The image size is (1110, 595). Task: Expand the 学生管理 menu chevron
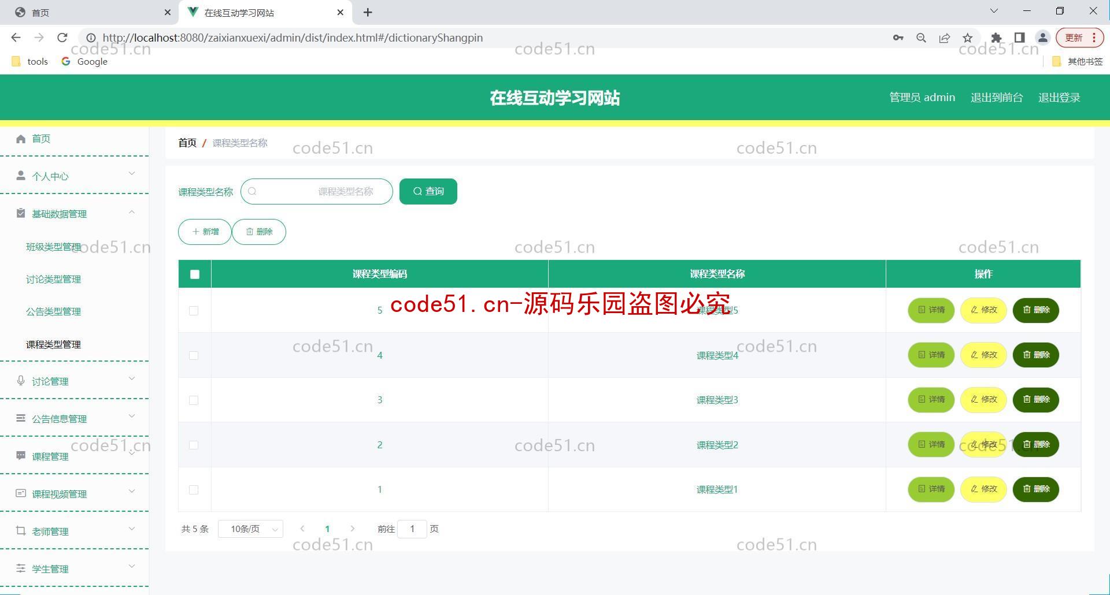tap(132, 566)
